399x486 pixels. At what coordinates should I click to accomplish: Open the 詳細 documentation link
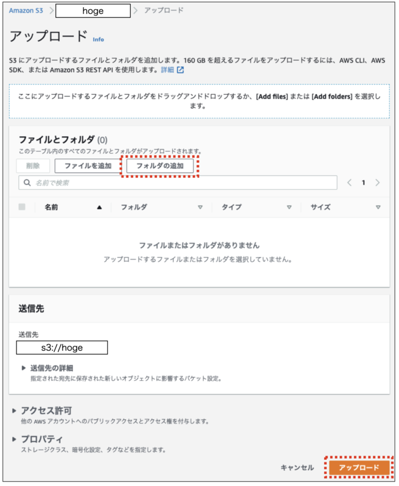pos(167,70)
